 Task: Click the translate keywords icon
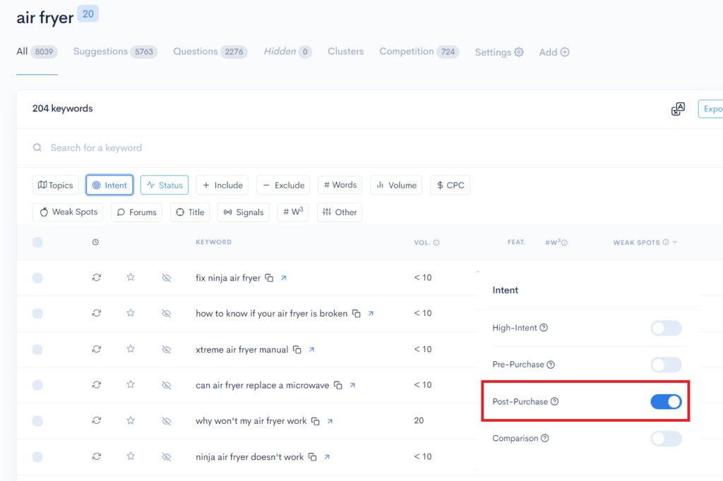tap(678, 109)
